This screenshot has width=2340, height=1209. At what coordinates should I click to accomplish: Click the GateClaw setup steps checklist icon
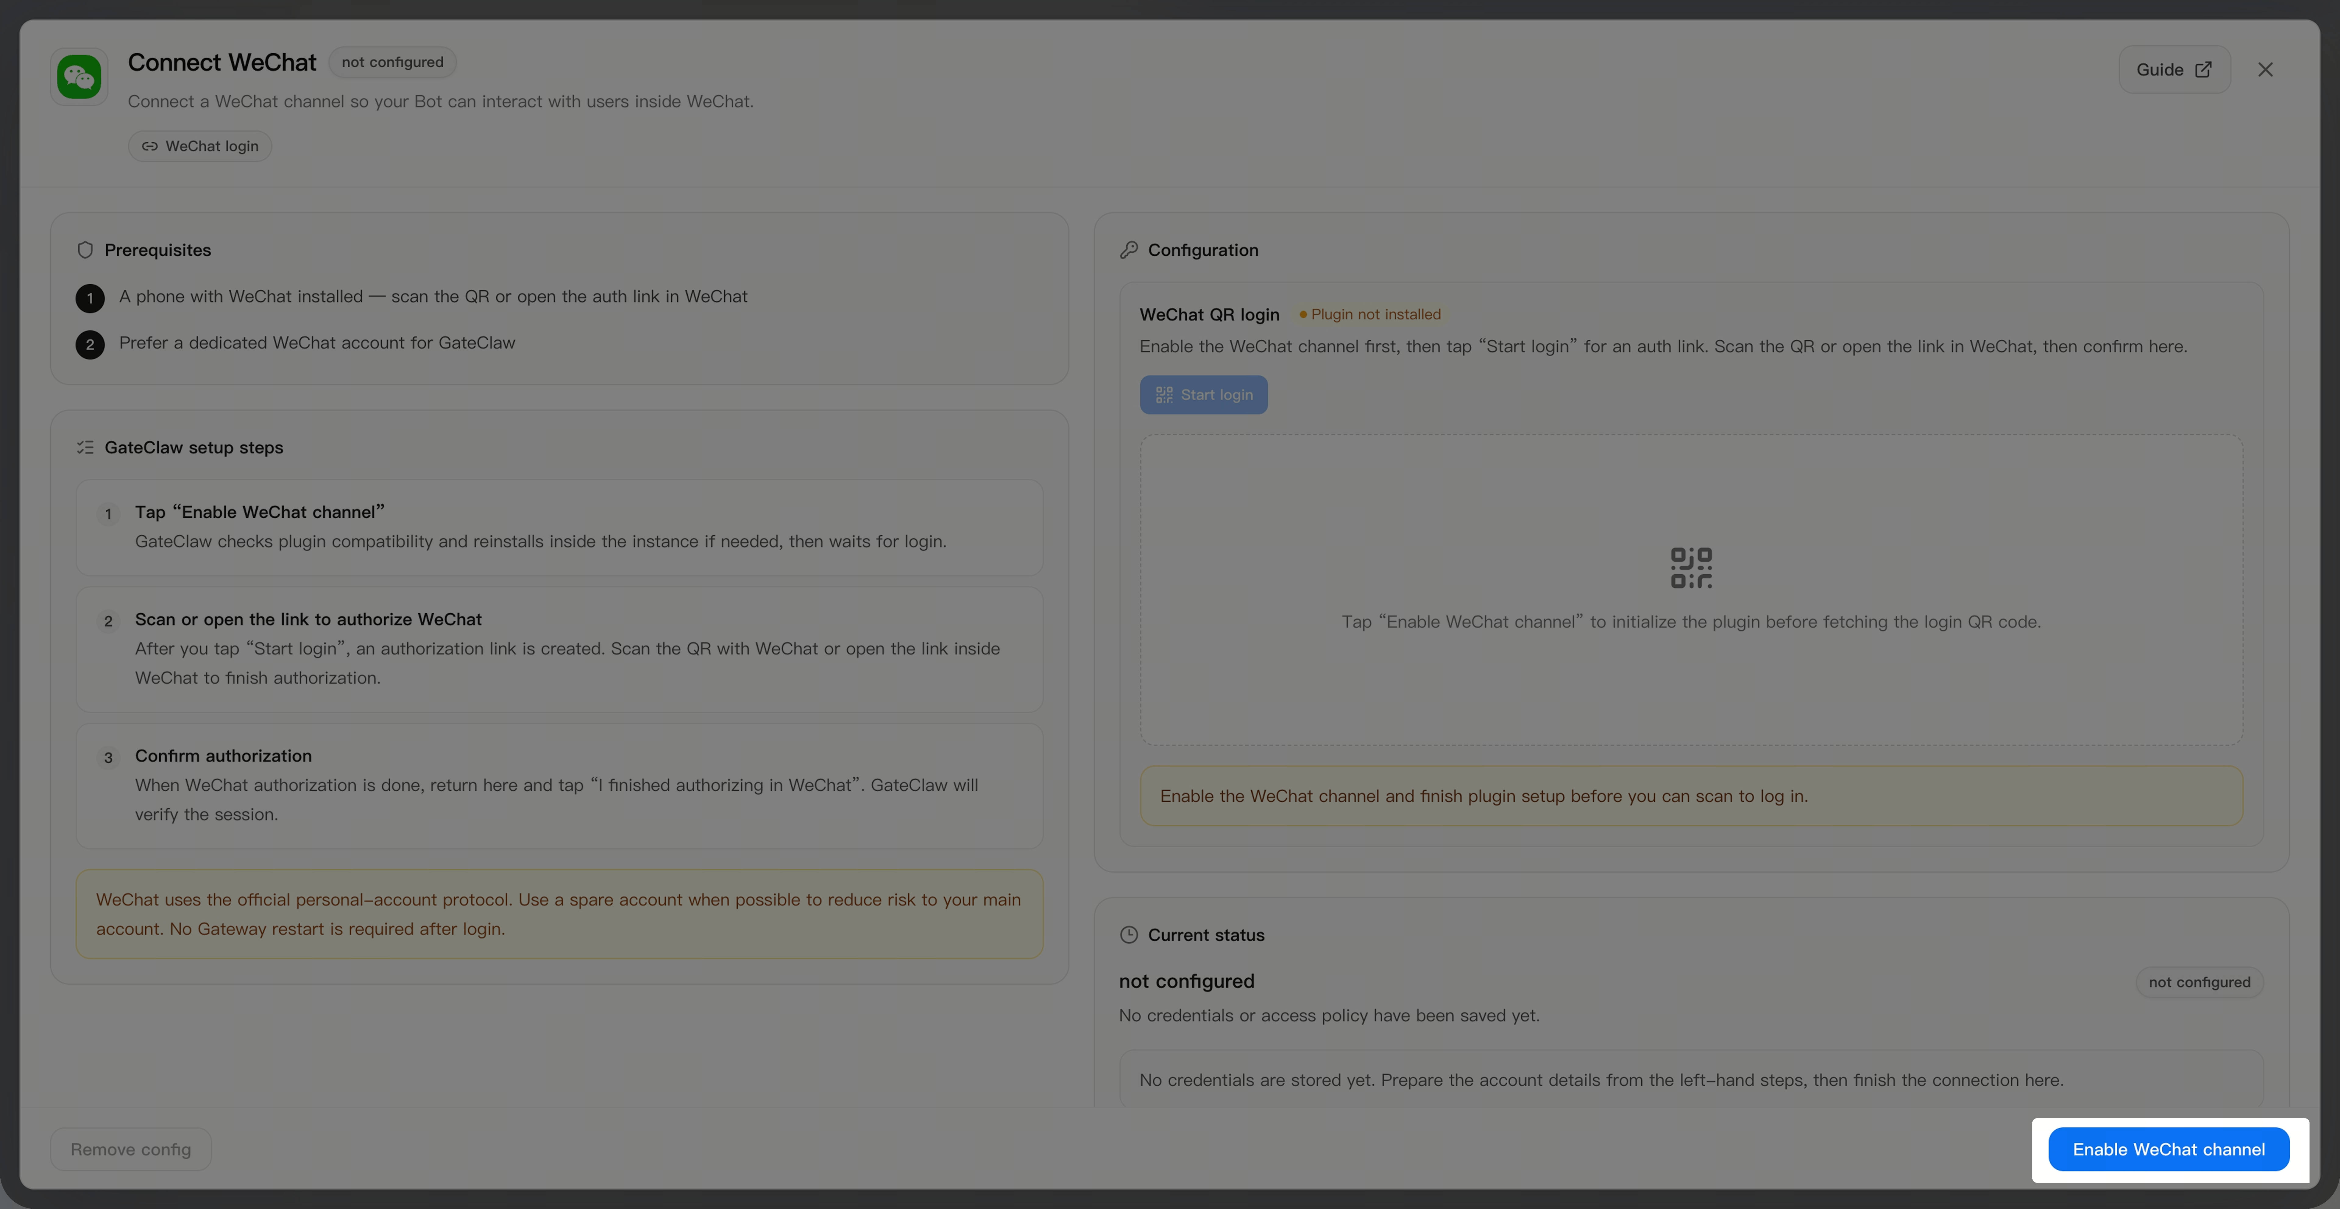click(x=85, y=447)
